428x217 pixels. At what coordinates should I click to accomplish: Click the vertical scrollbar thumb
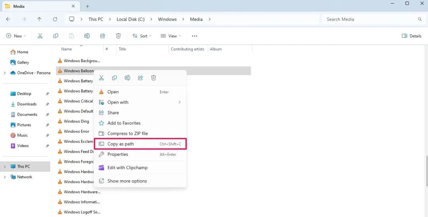click(427, 171)
